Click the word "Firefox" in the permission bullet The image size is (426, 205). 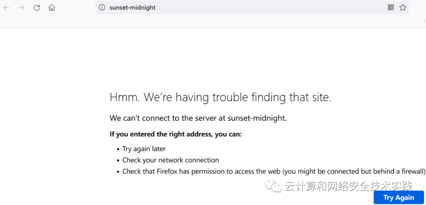(x=168, y=171)
